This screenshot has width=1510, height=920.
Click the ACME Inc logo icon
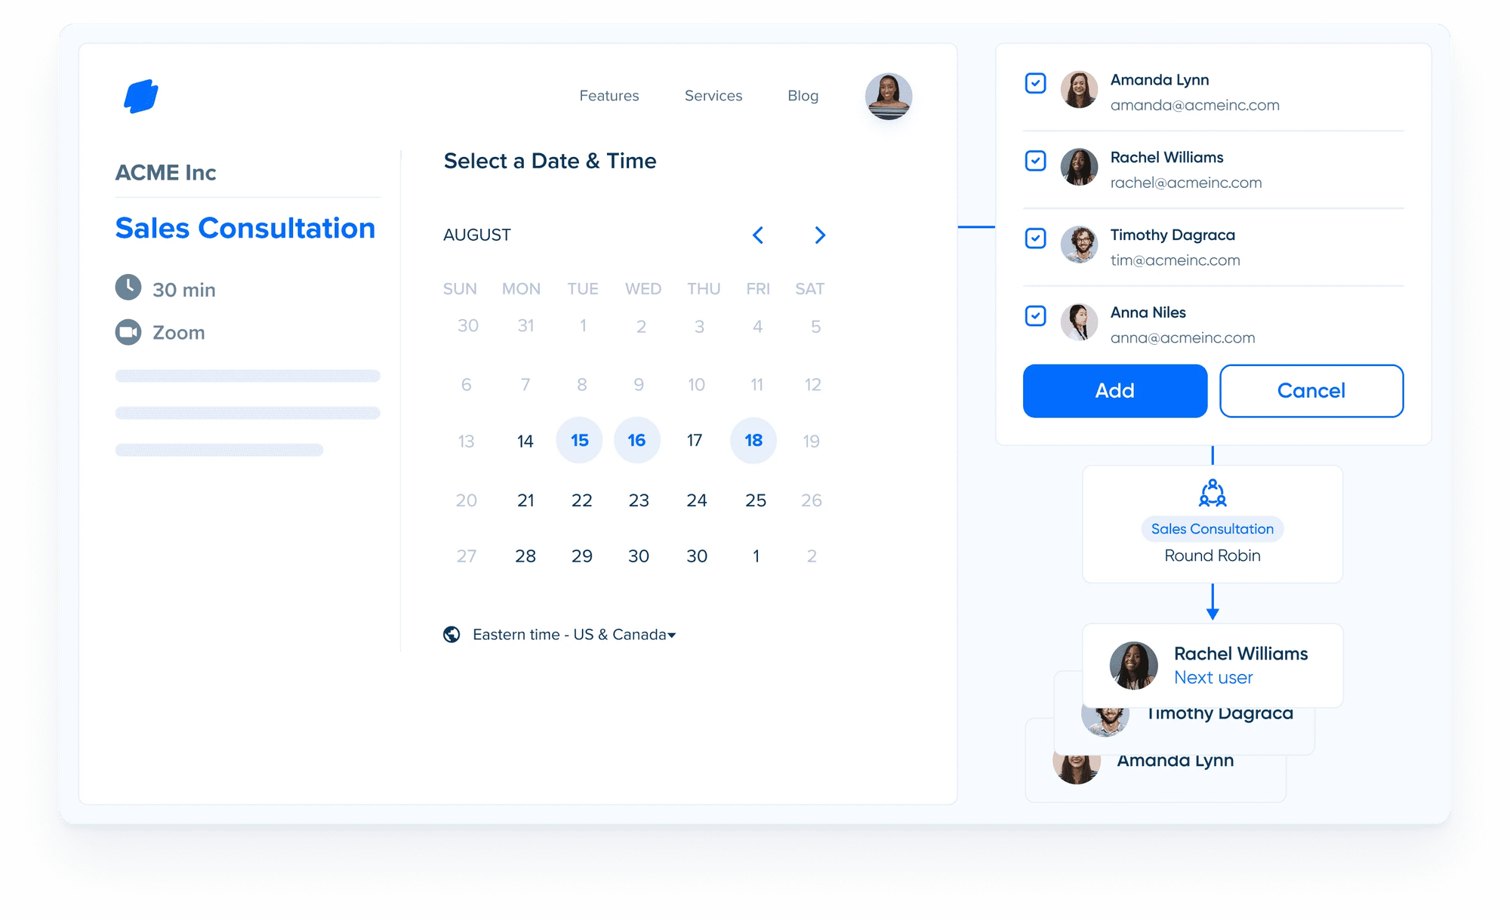click(x=140, y=95)
